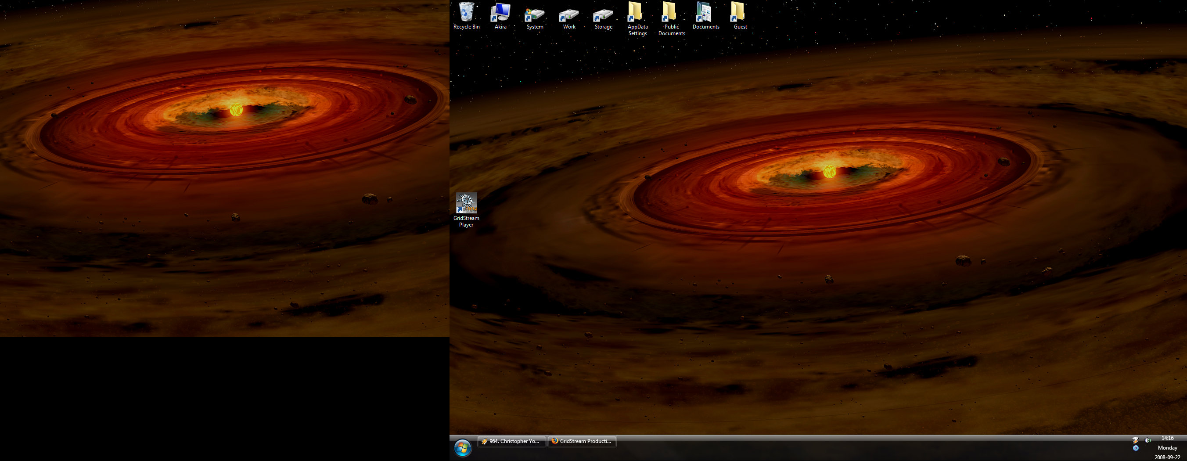Open the volume speaker tray icon
Image resolution: width=1187 pixels, height=461 pixels.
click(1147, 440)
